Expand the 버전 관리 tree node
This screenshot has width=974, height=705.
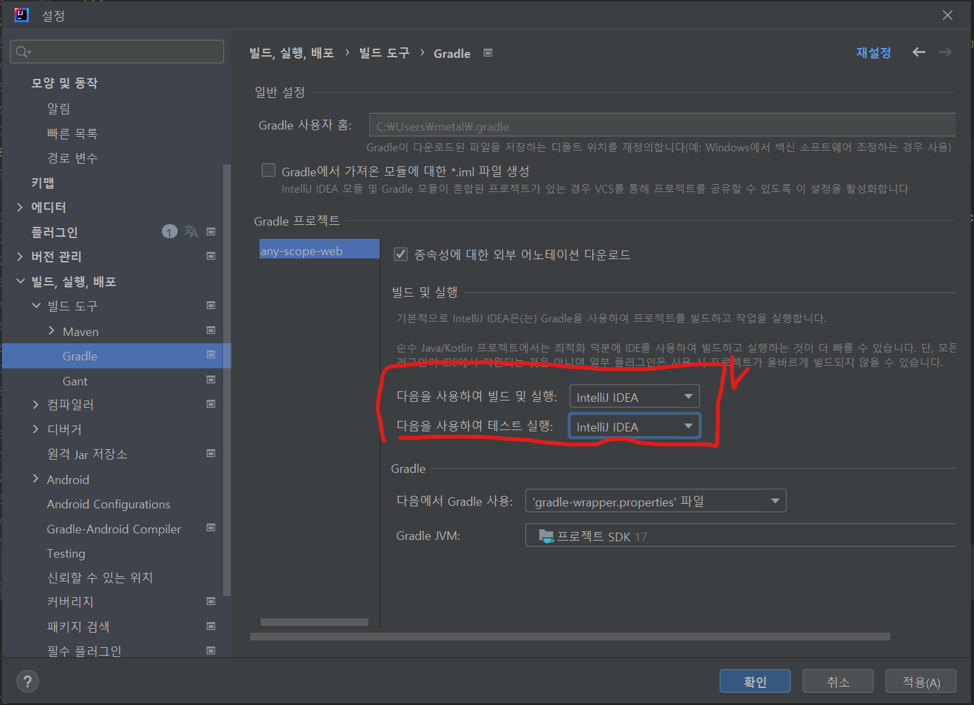click(20, 256)
